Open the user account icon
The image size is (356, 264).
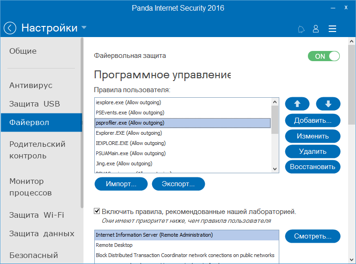click(x=316, y=29)
